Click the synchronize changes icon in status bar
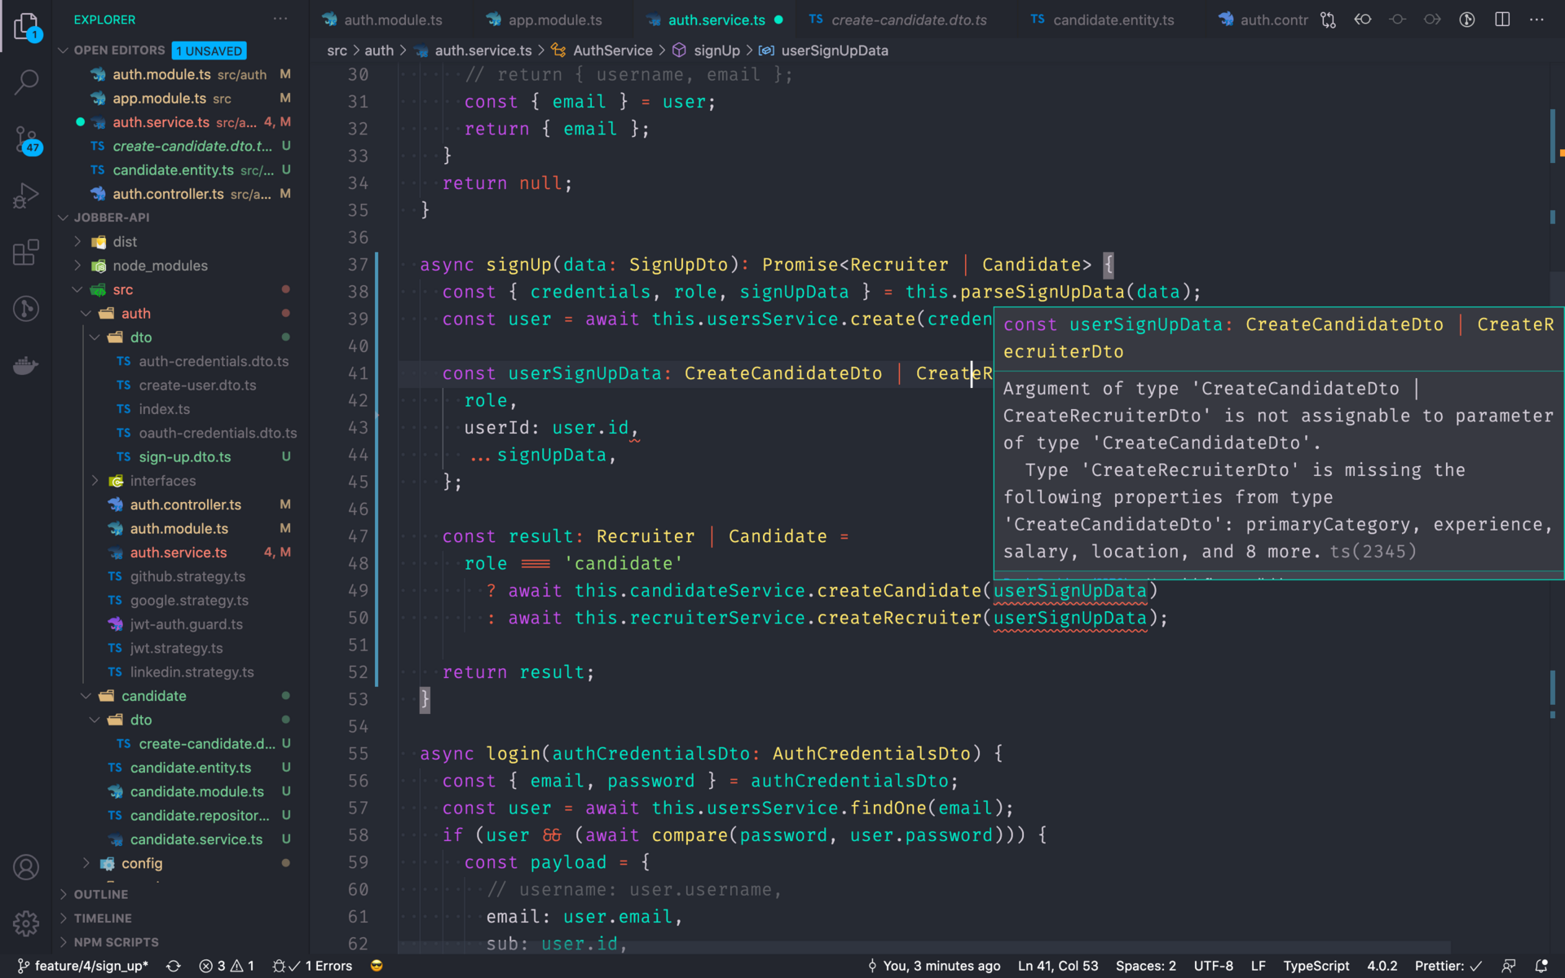The image size is (1565, 978). pos(174,966)
